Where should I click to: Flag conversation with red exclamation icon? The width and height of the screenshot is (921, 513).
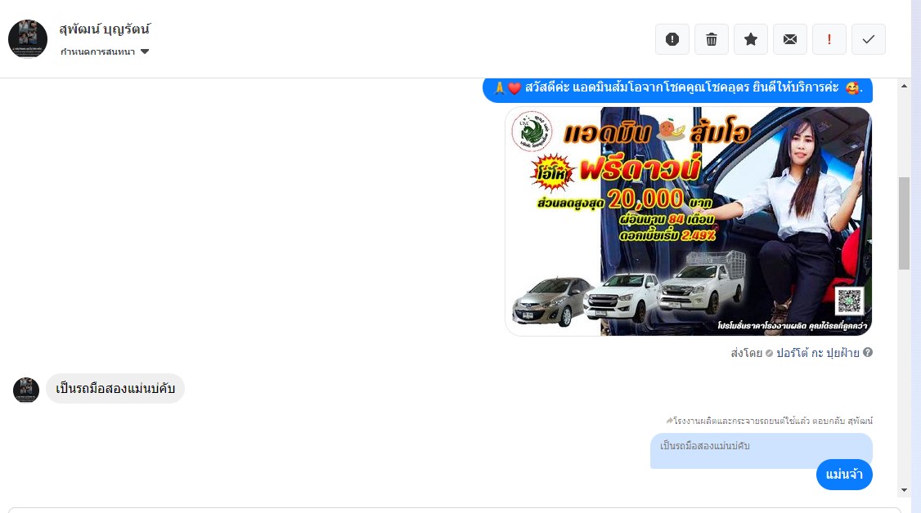(829, 39)
